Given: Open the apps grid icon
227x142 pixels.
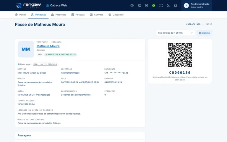Looking at the screenshot, I should pos(139,6).
